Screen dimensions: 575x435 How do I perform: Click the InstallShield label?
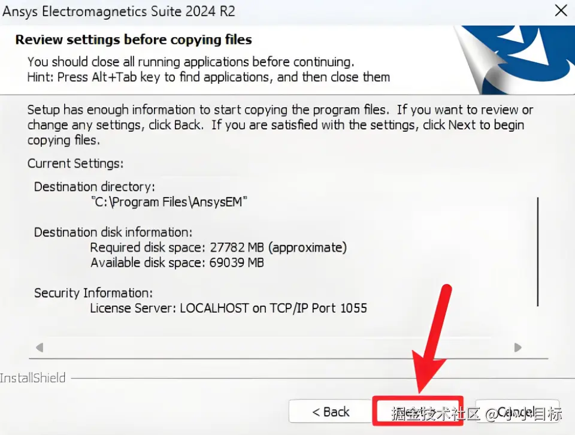pos(32,378)
